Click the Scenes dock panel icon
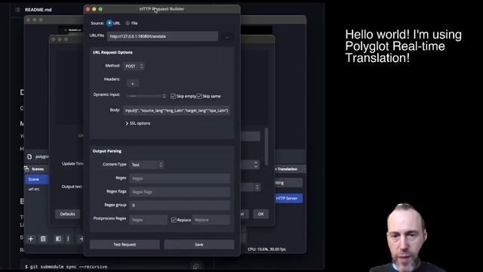The height and width of the screenshot is (272, 483). [x=26, y=168]
